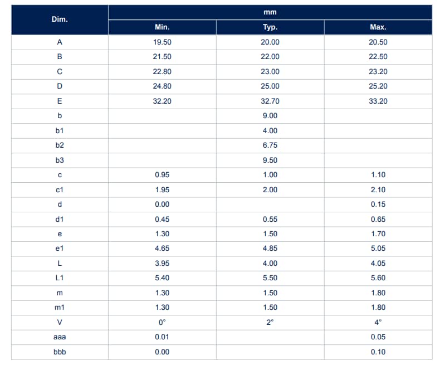The image size is (440, 365).
Task: Click row c1 maximum value 2.10
Action: click(378, 190)
